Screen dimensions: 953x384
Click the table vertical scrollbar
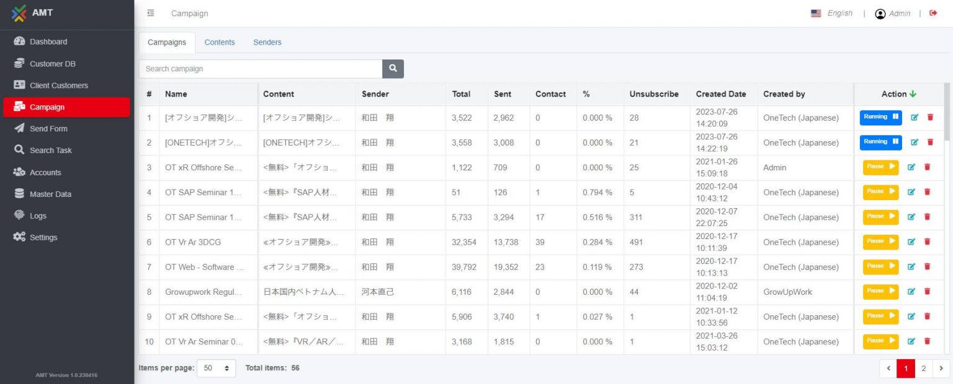tap(947, 112)
